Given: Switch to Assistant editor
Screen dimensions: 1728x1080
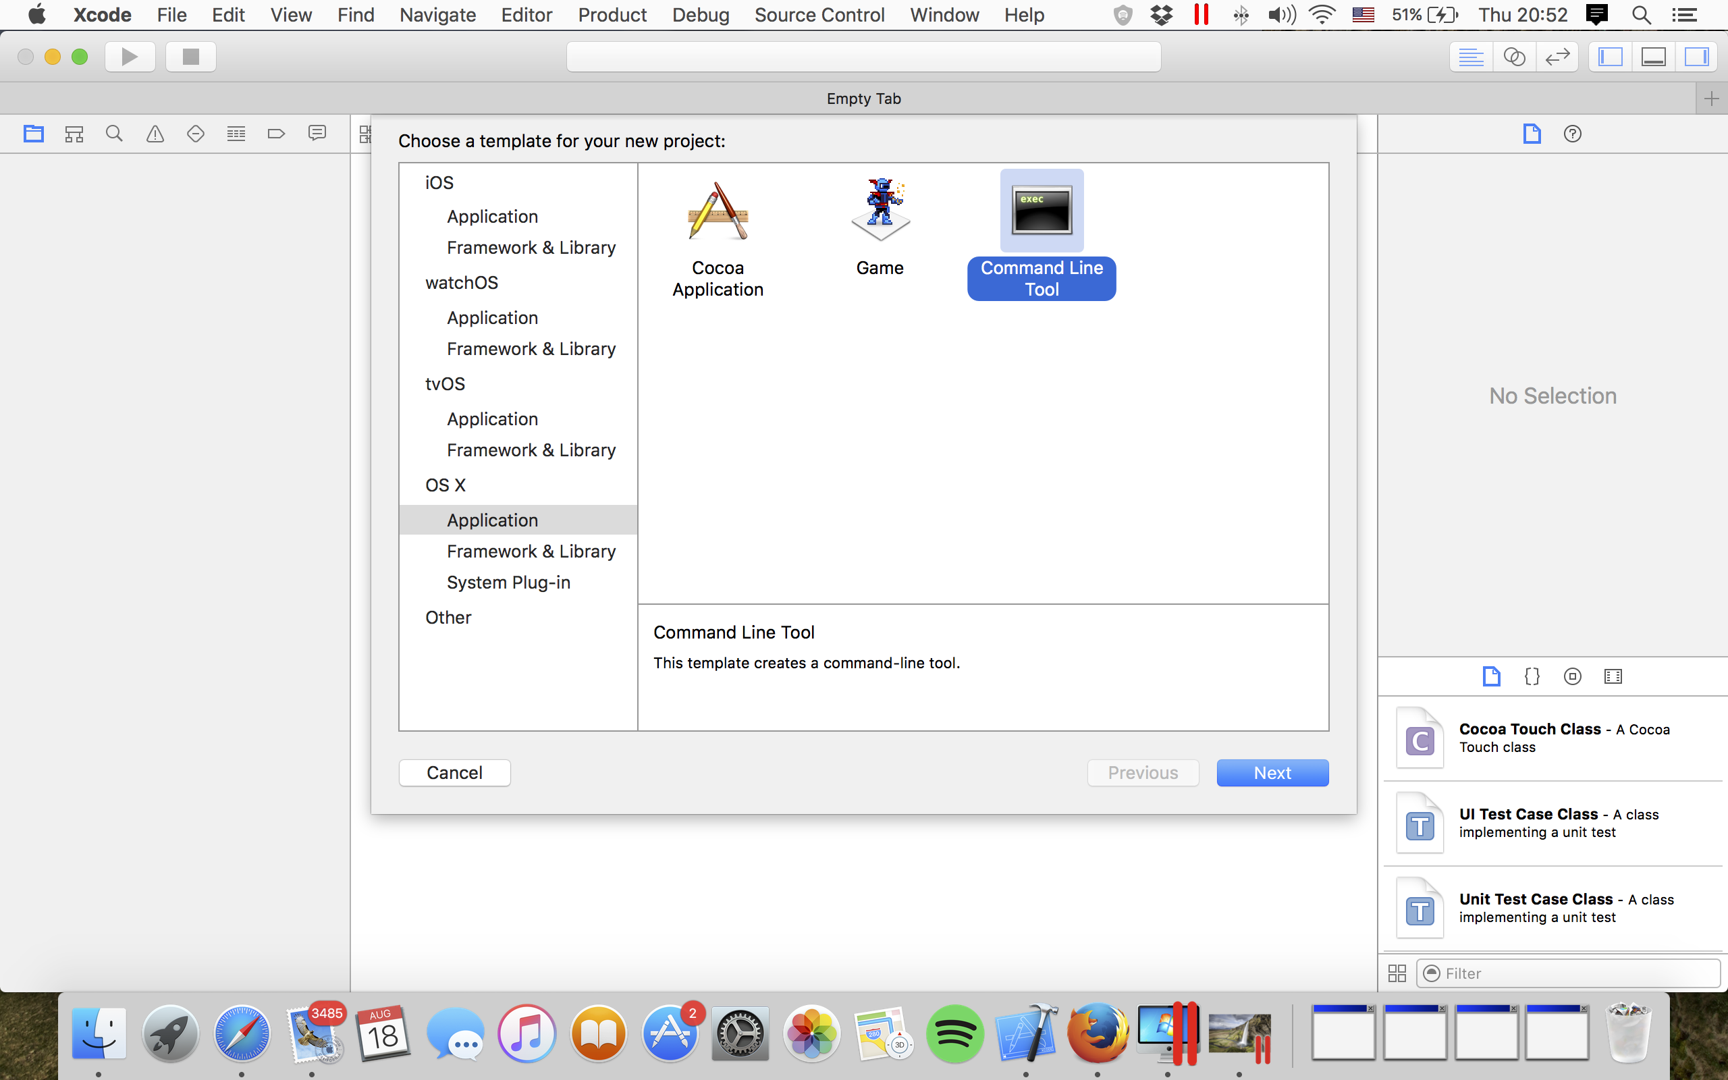Looking at the screenshot, I should [x=1515, y=57].
